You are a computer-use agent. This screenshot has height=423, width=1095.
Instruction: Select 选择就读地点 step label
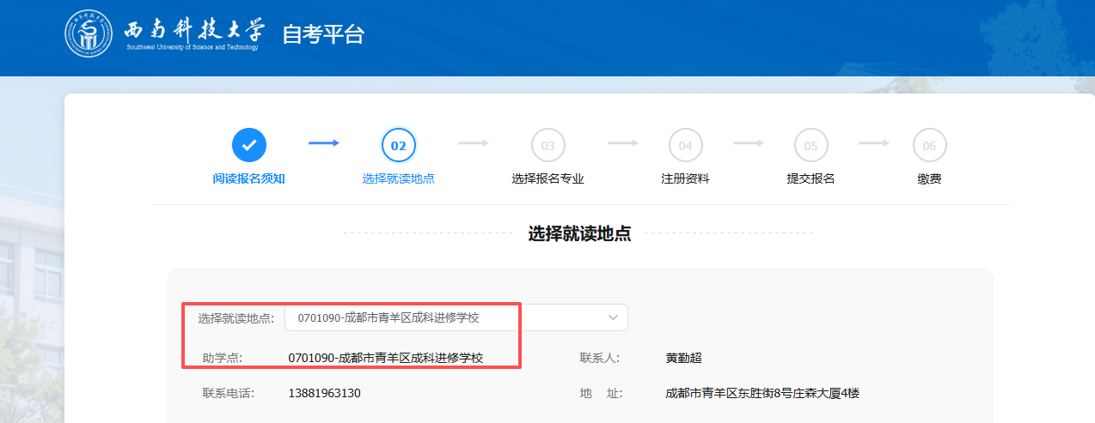tap(399, 178)
